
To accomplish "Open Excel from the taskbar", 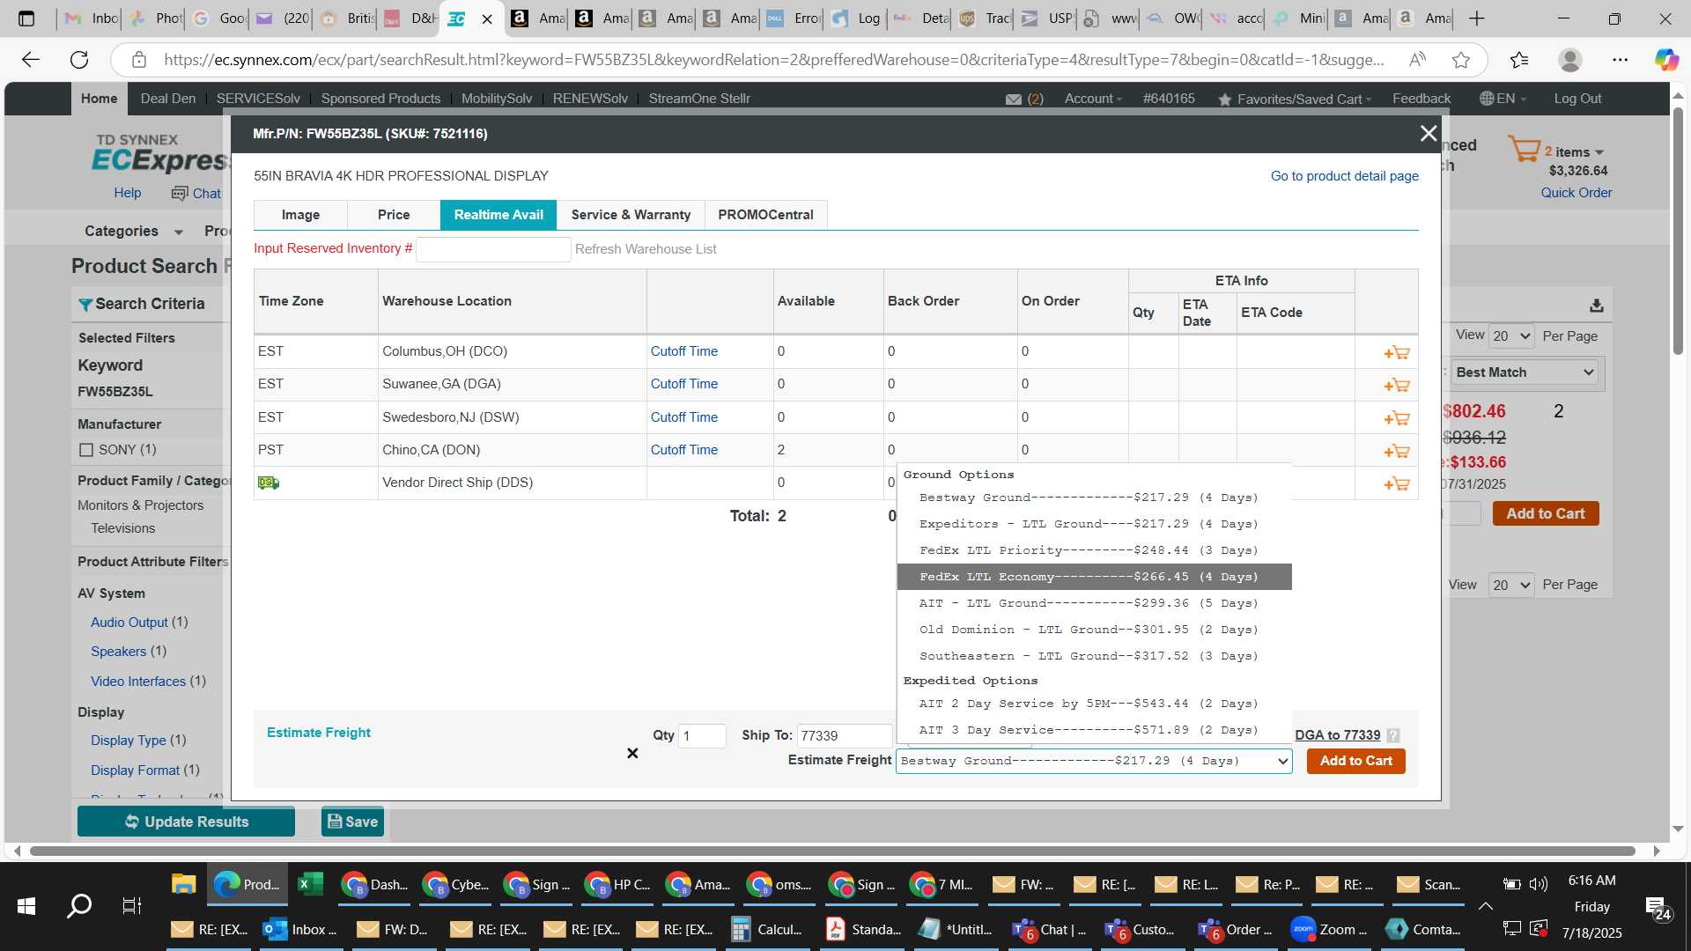I will (310, 884).
